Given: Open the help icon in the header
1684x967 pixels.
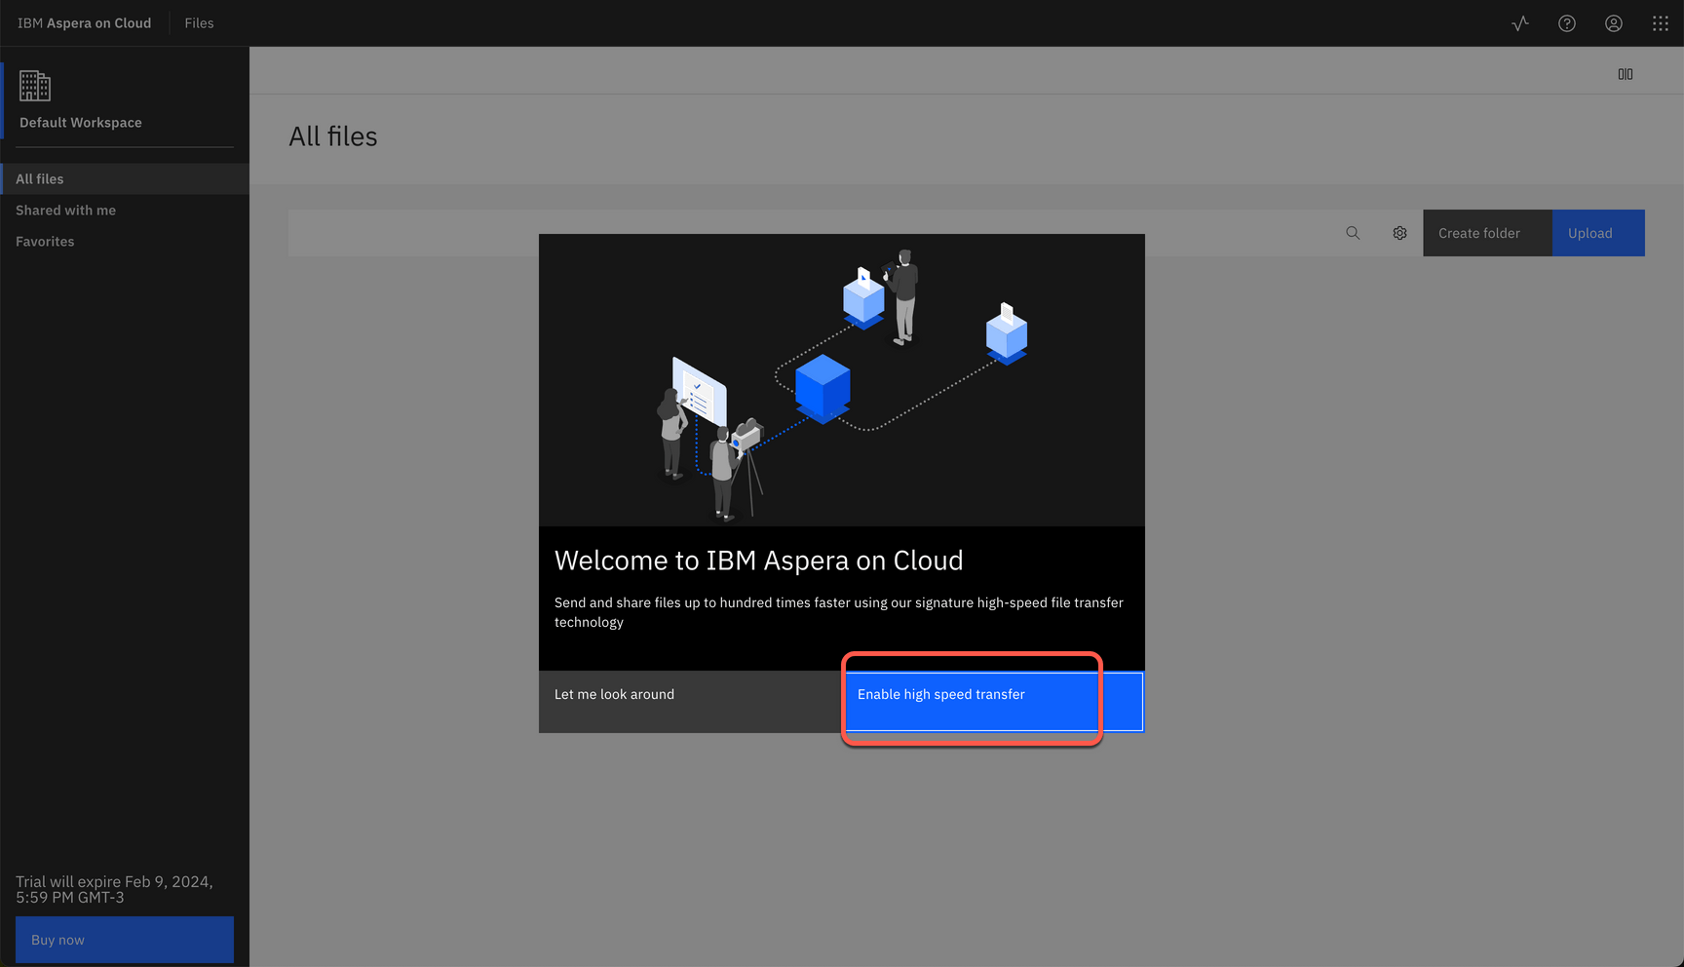Looking at the screenshot, I should [1566, 22].
